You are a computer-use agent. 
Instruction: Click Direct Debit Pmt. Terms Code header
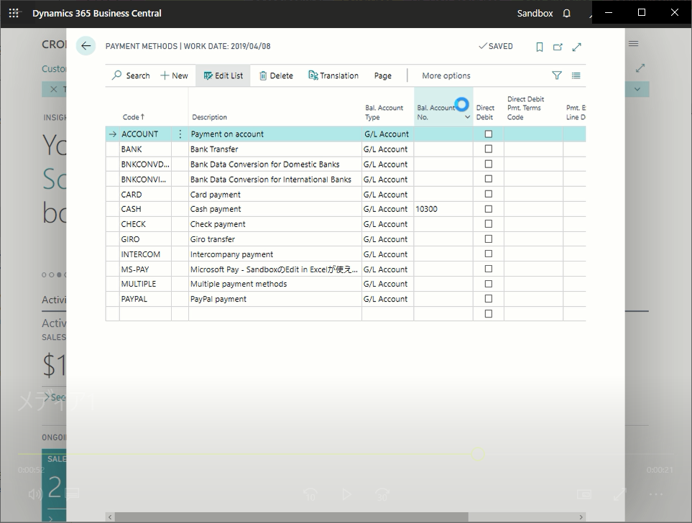(x=525, y=108)
